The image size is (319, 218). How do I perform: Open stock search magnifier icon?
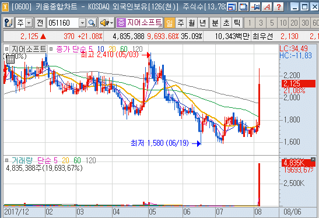(x=92, y=23)
